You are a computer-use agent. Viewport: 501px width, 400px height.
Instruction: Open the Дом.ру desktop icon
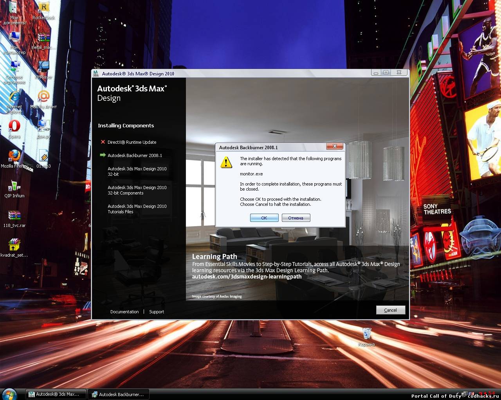click(43, 130)
